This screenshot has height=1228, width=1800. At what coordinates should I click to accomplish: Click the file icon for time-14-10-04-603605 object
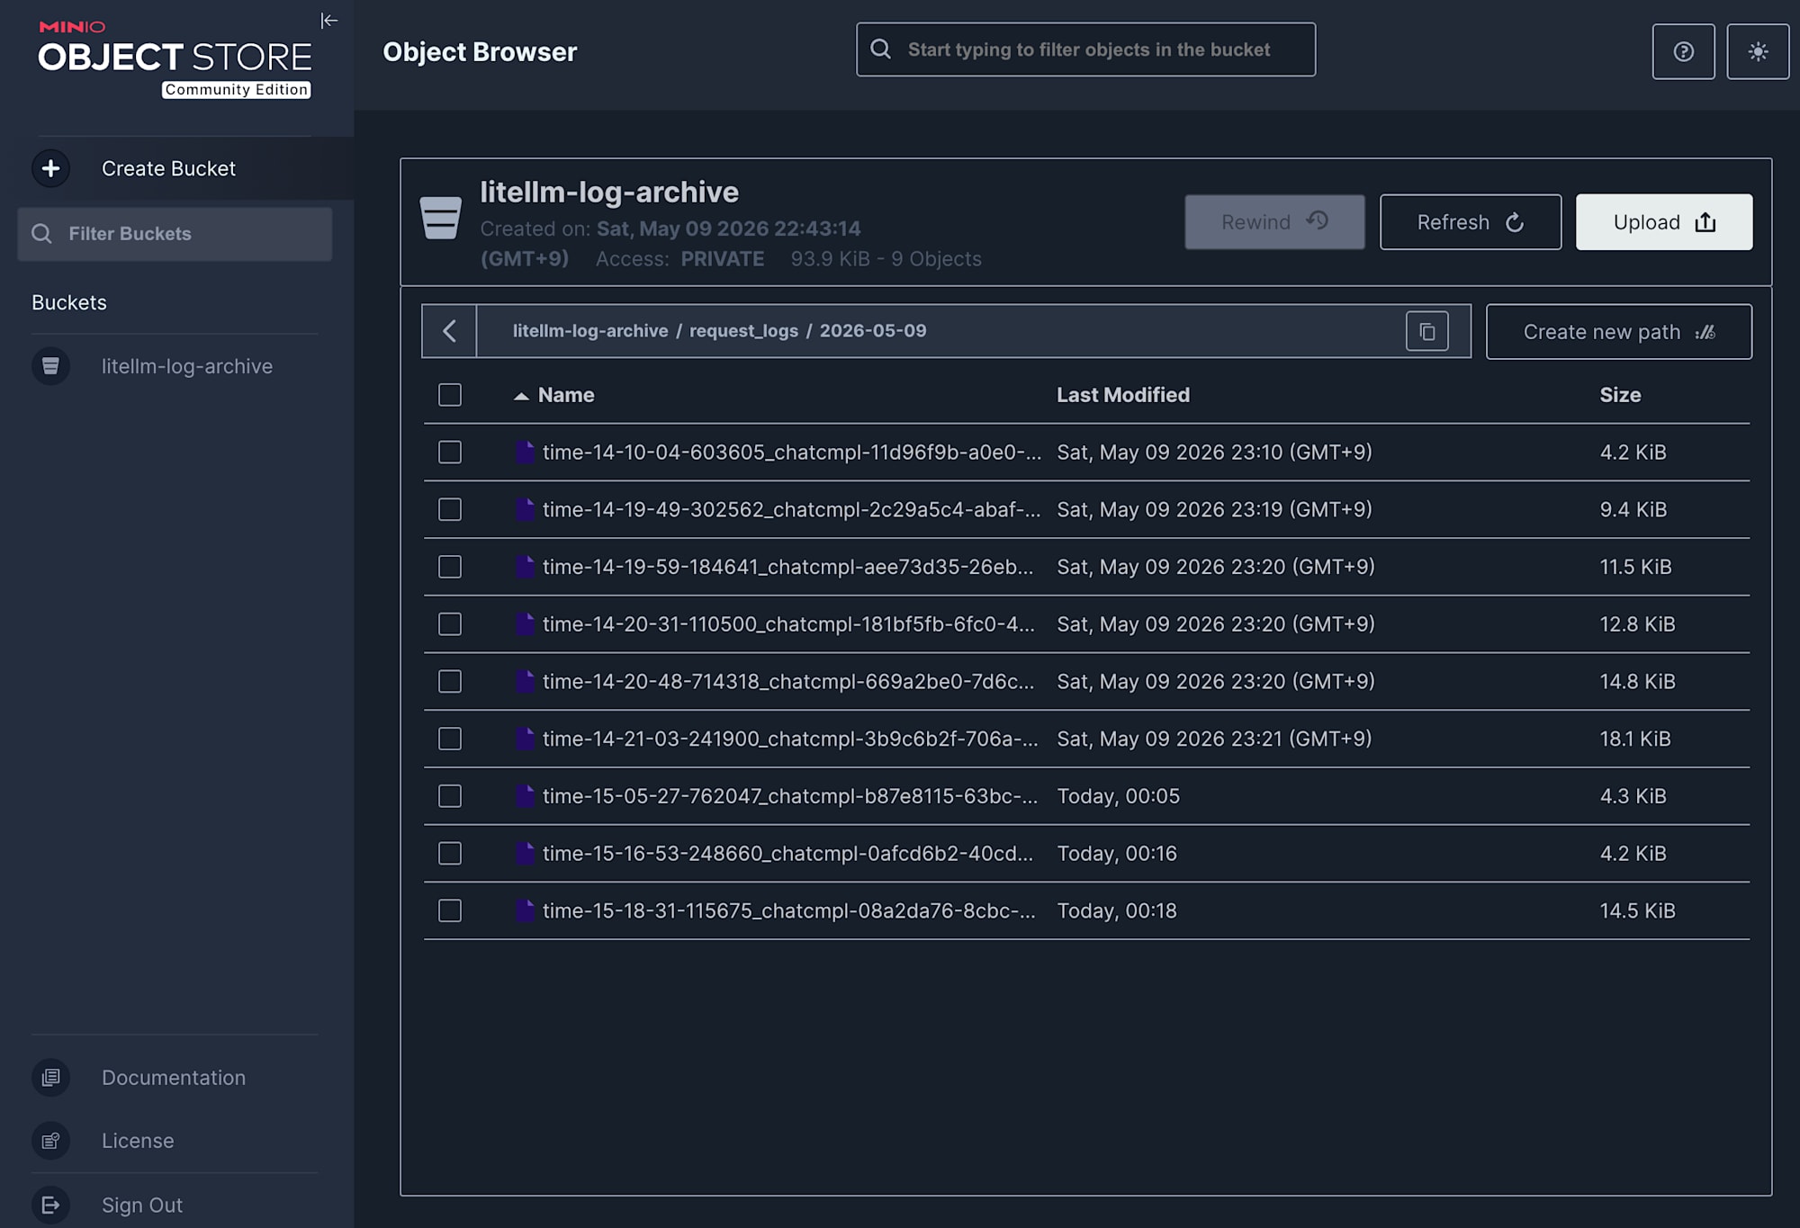tap(525, 452)
